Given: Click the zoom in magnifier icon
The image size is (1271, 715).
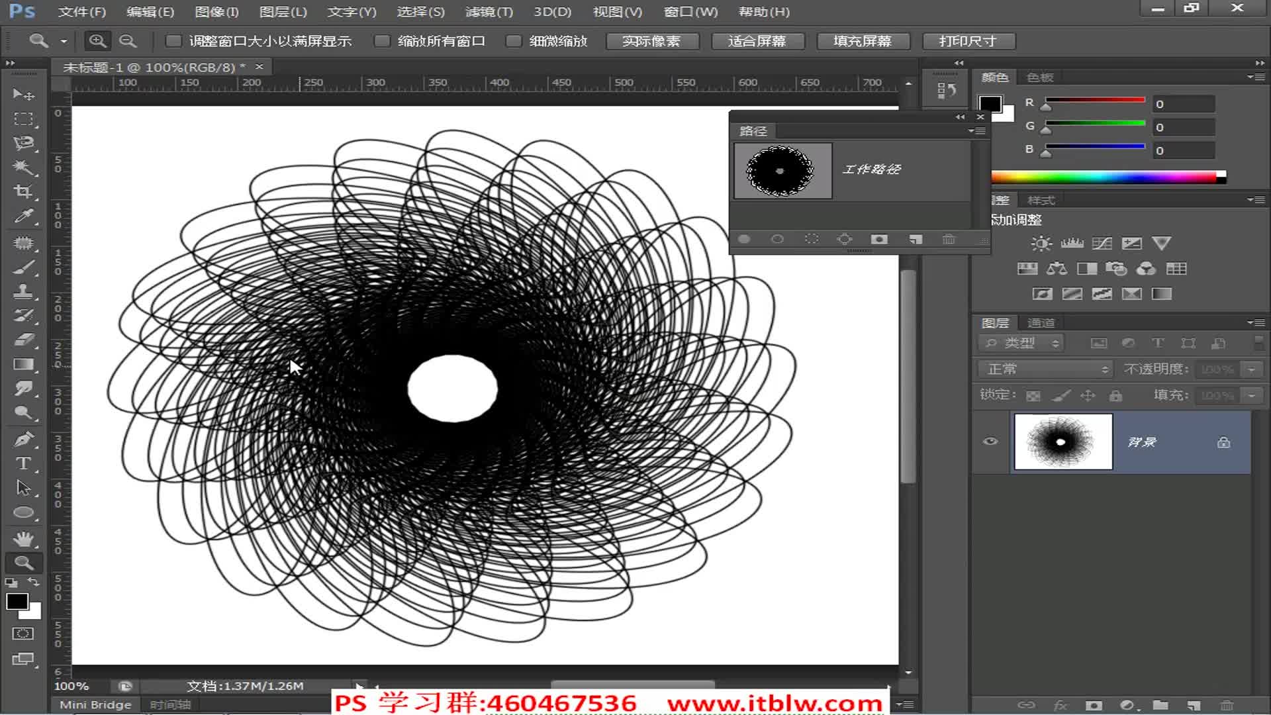Looking at the screenshot, I should click(97, 41).
